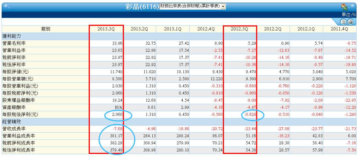This screenshot has width=359, height=157.
Task: Click the 股東權益報酬率 row label
Action: [x=18, y=100]
